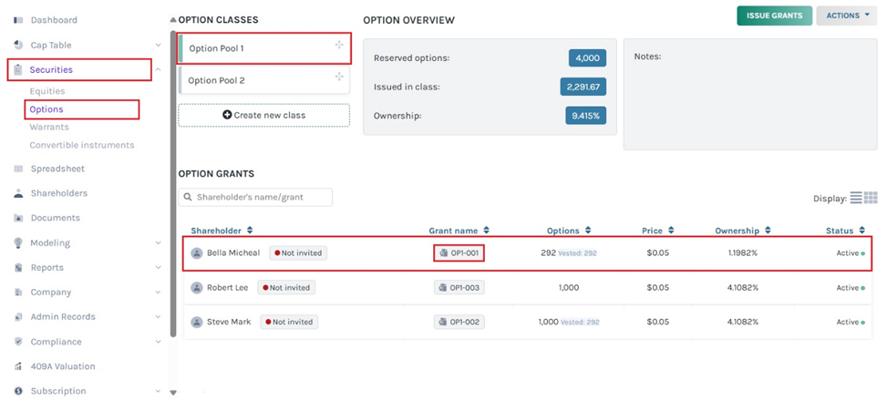Sort by Status column arrows

(x=861, y=231)
